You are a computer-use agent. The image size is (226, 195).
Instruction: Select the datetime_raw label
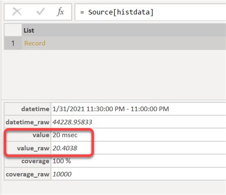[28, 122]
